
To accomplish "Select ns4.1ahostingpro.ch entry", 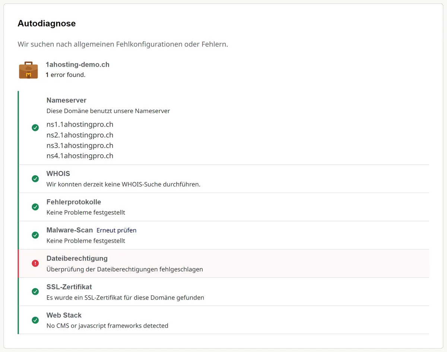I will (x=80, y=156).
